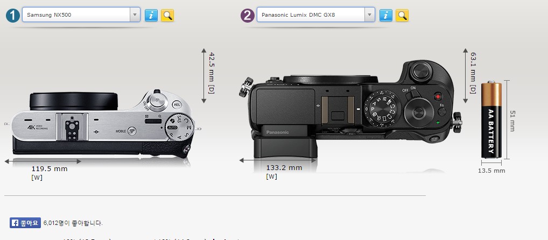Click the 119.5 mm width label

click(x=50, y=169)
